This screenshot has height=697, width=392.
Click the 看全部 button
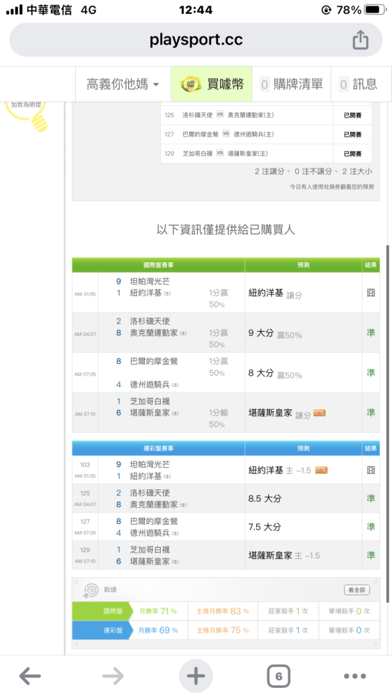pos(356,590)
